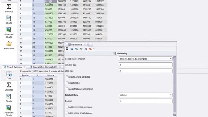The image size is (208, 117).
Task: Toggle the create single attributes checkbox
Action: [67, 77]
